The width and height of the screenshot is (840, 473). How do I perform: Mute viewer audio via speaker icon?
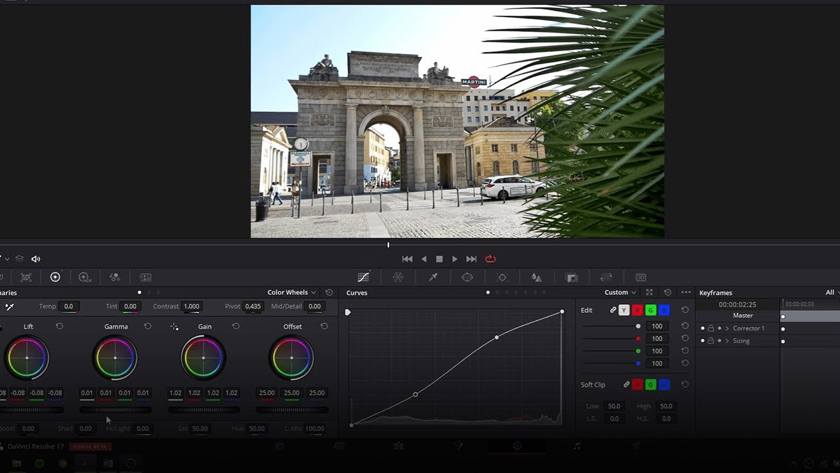pyautogui.click(x=35, y=259)
